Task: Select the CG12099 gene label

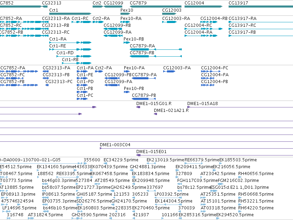Action: click(113, 3)
